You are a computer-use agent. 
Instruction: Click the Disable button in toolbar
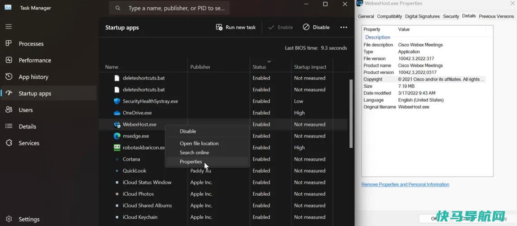click(x=316, y=27)
